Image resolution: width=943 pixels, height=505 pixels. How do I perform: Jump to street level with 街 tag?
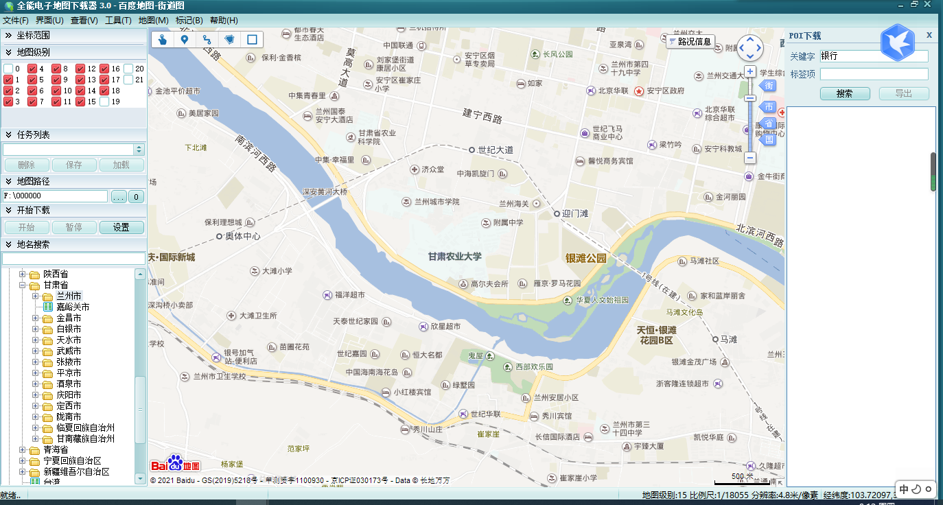pos(768,86)
